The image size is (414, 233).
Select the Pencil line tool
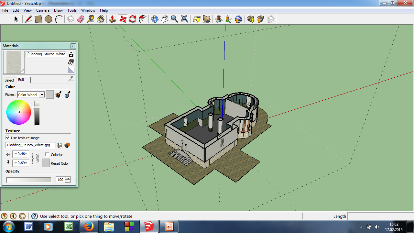pyautogui.click(x=28, y=19)
